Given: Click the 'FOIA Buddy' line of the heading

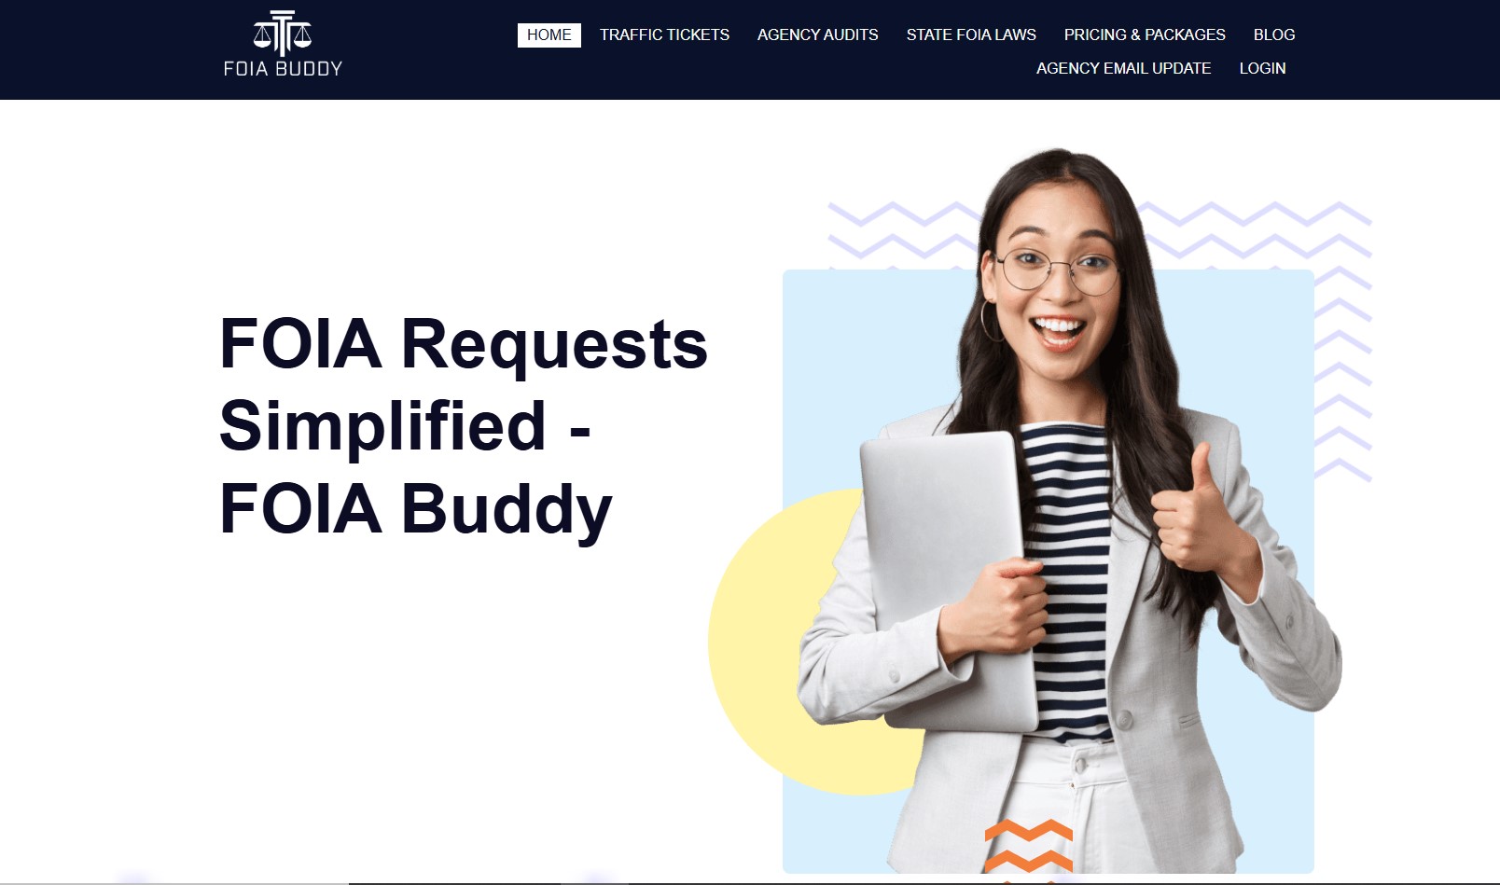Looking at the screenshot, I should pyautogui.click(x=415, y=509).
